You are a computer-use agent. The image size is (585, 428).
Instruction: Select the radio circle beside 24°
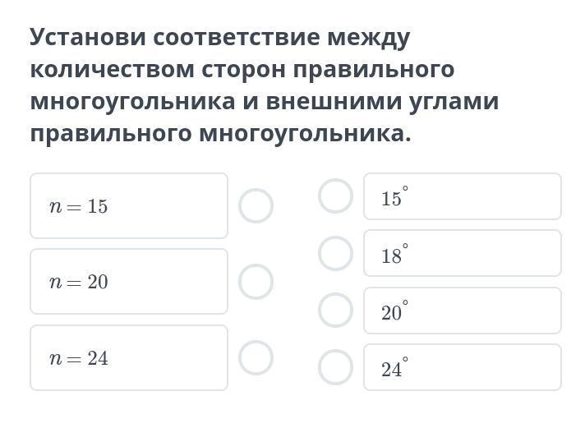click(335, 367)
